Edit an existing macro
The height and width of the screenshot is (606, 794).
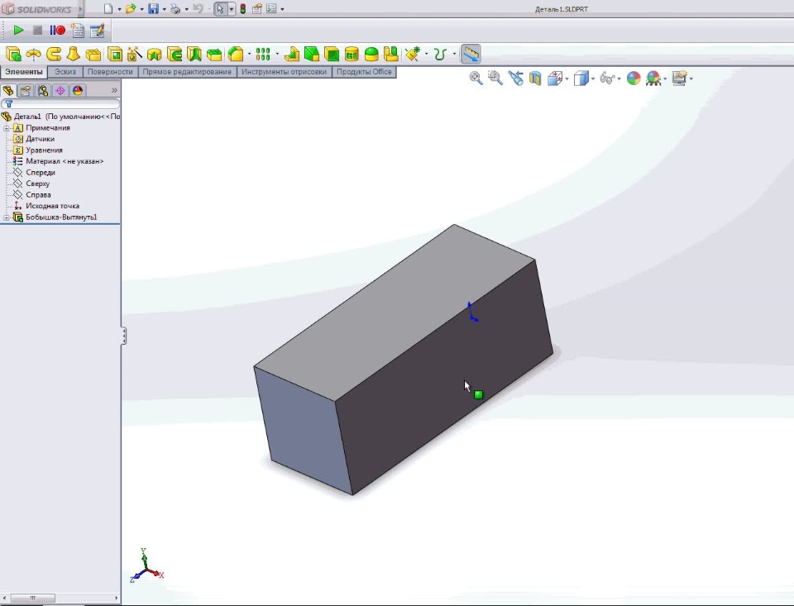pyautogui.click(x=97, y=31)
